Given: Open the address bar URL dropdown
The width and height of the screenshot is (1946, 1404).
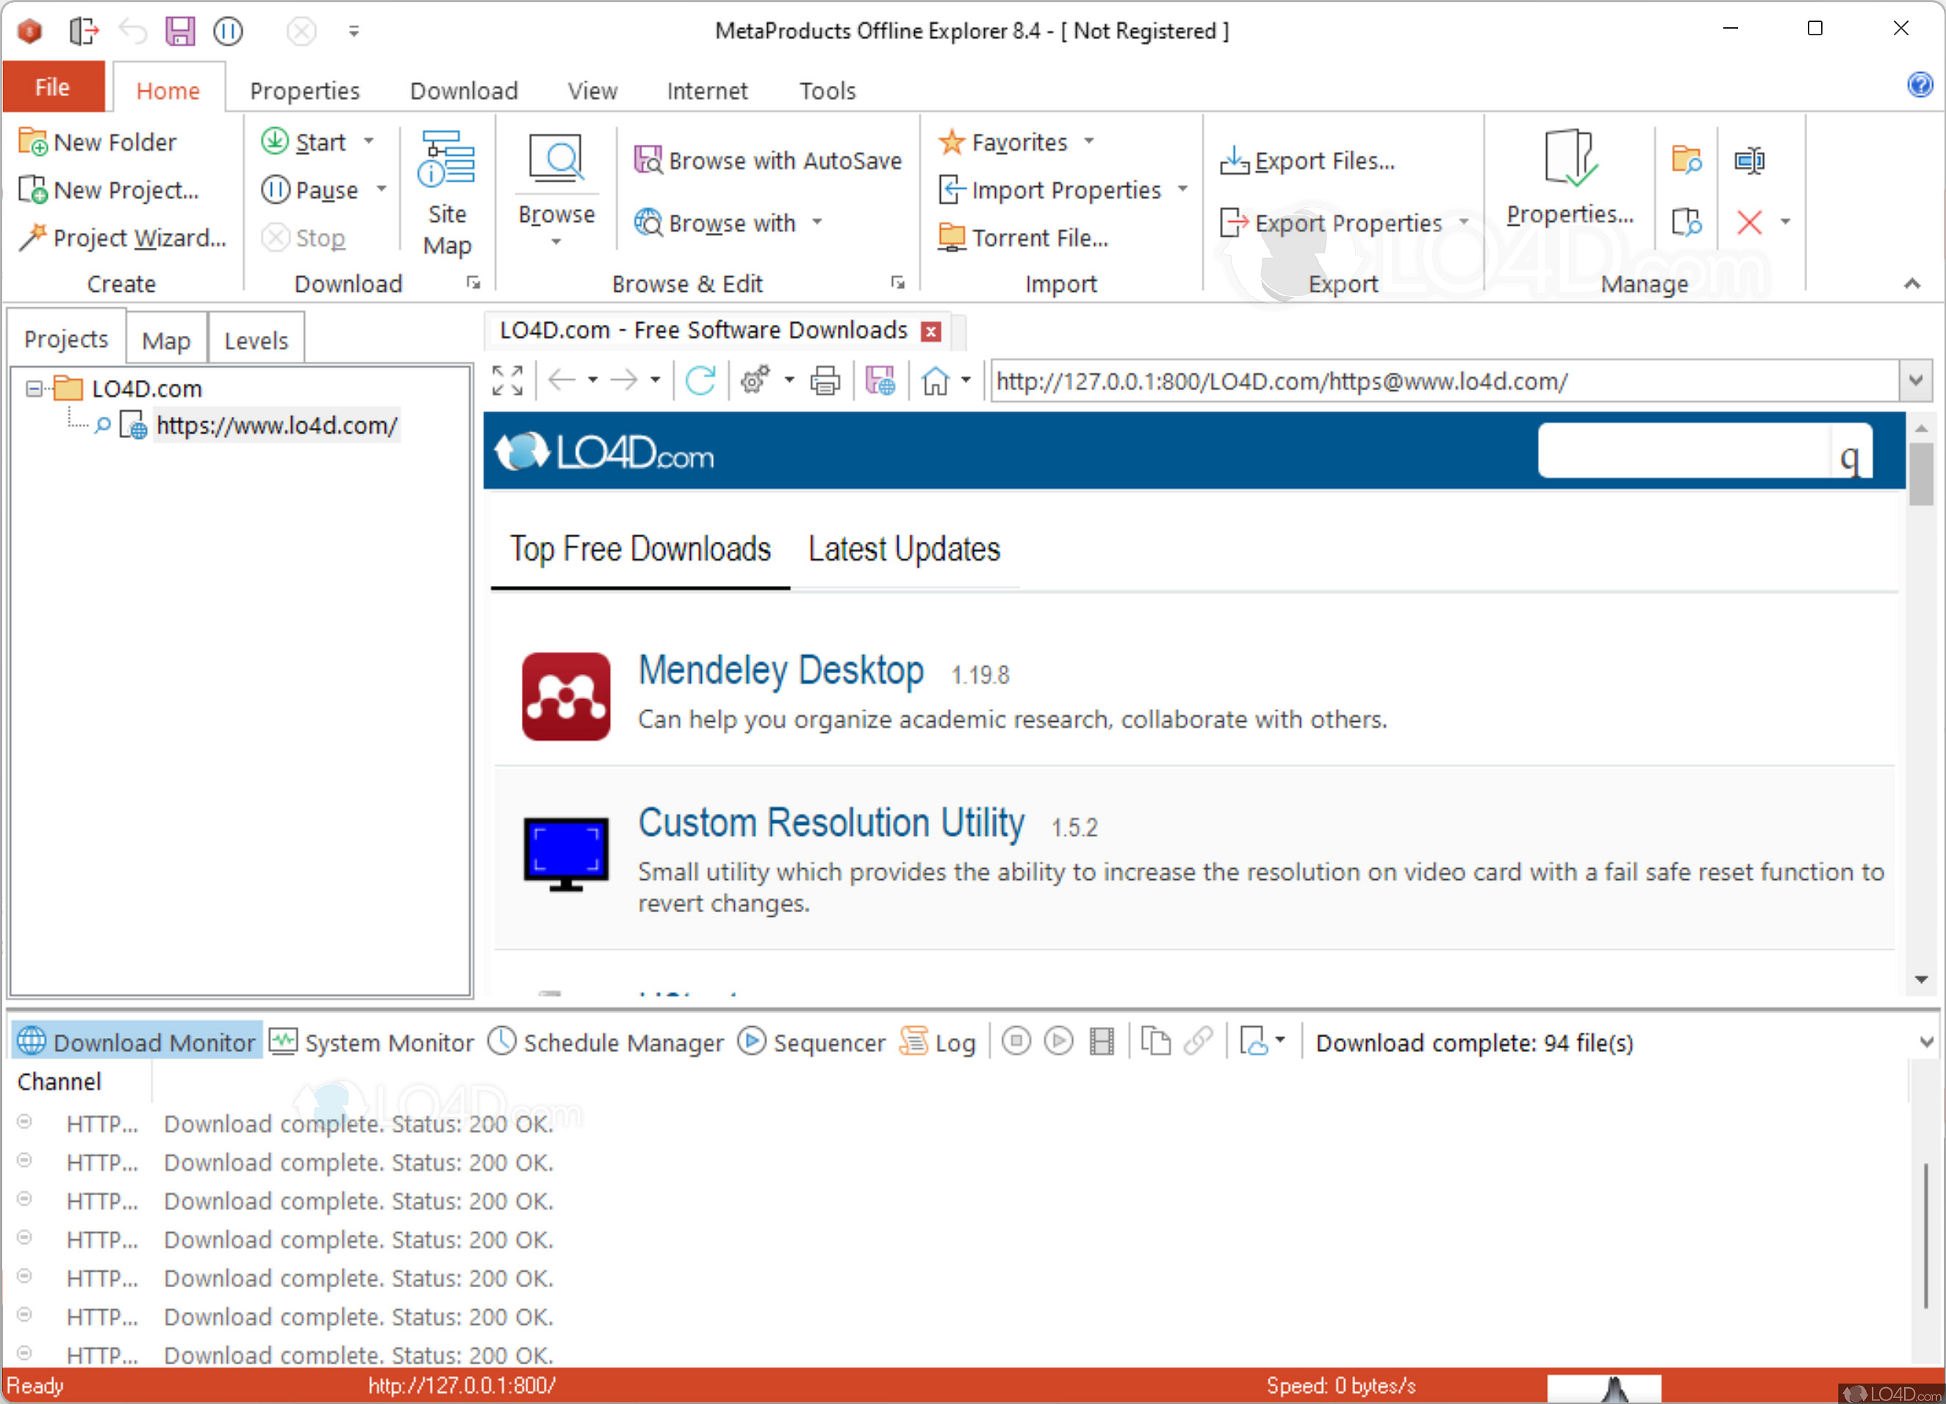Looking at the screenshot, I should tap(1915, 380).
